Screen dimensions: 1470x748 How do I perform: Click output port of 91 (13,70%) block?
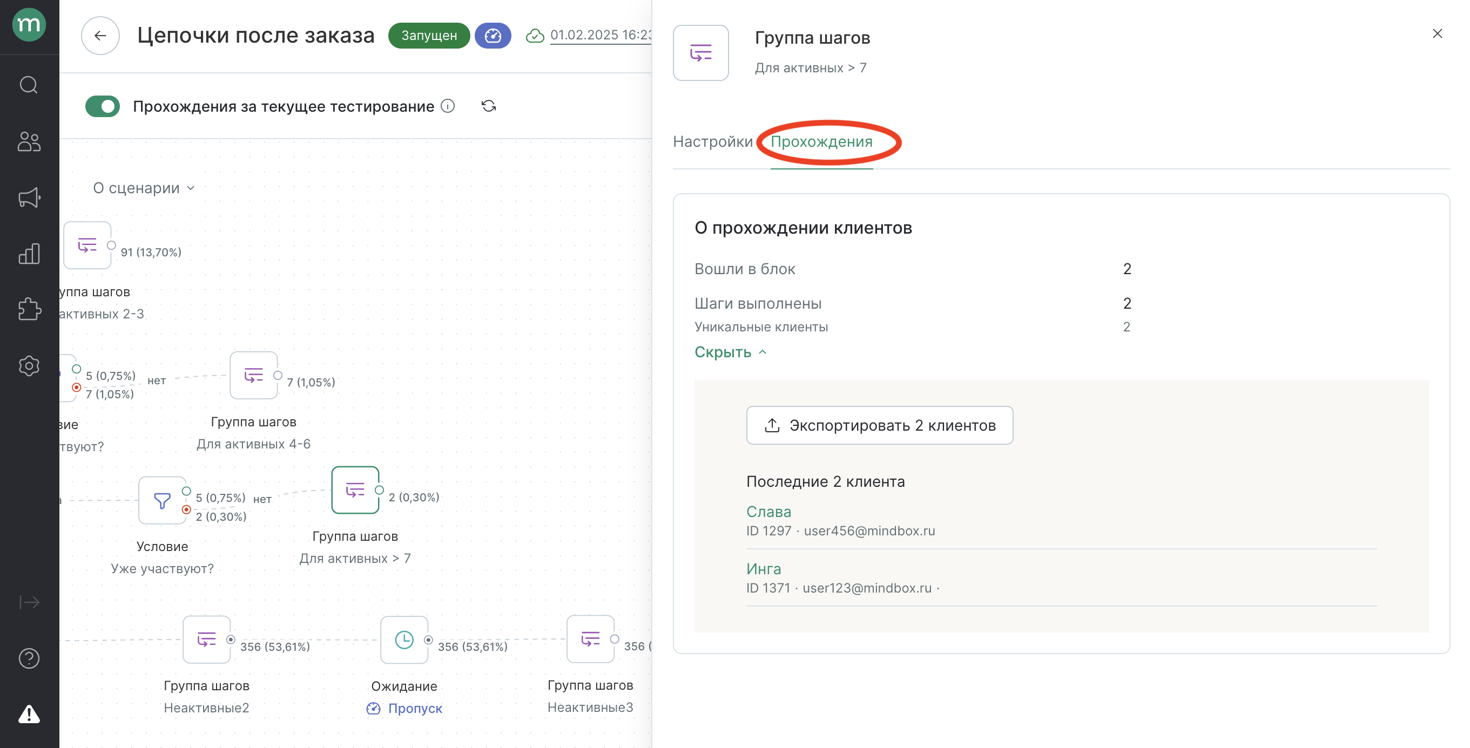coord(111,245)
